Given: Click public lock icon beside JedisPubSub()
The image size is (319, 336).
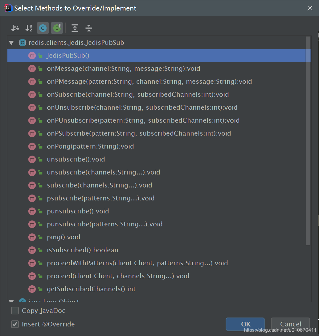Looking at the screenshot, I should pos(40,56).
